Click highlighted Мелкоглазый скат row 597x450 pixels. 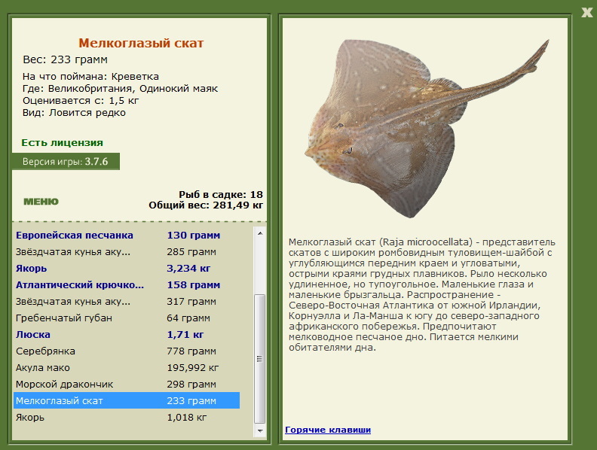(127, 400)
